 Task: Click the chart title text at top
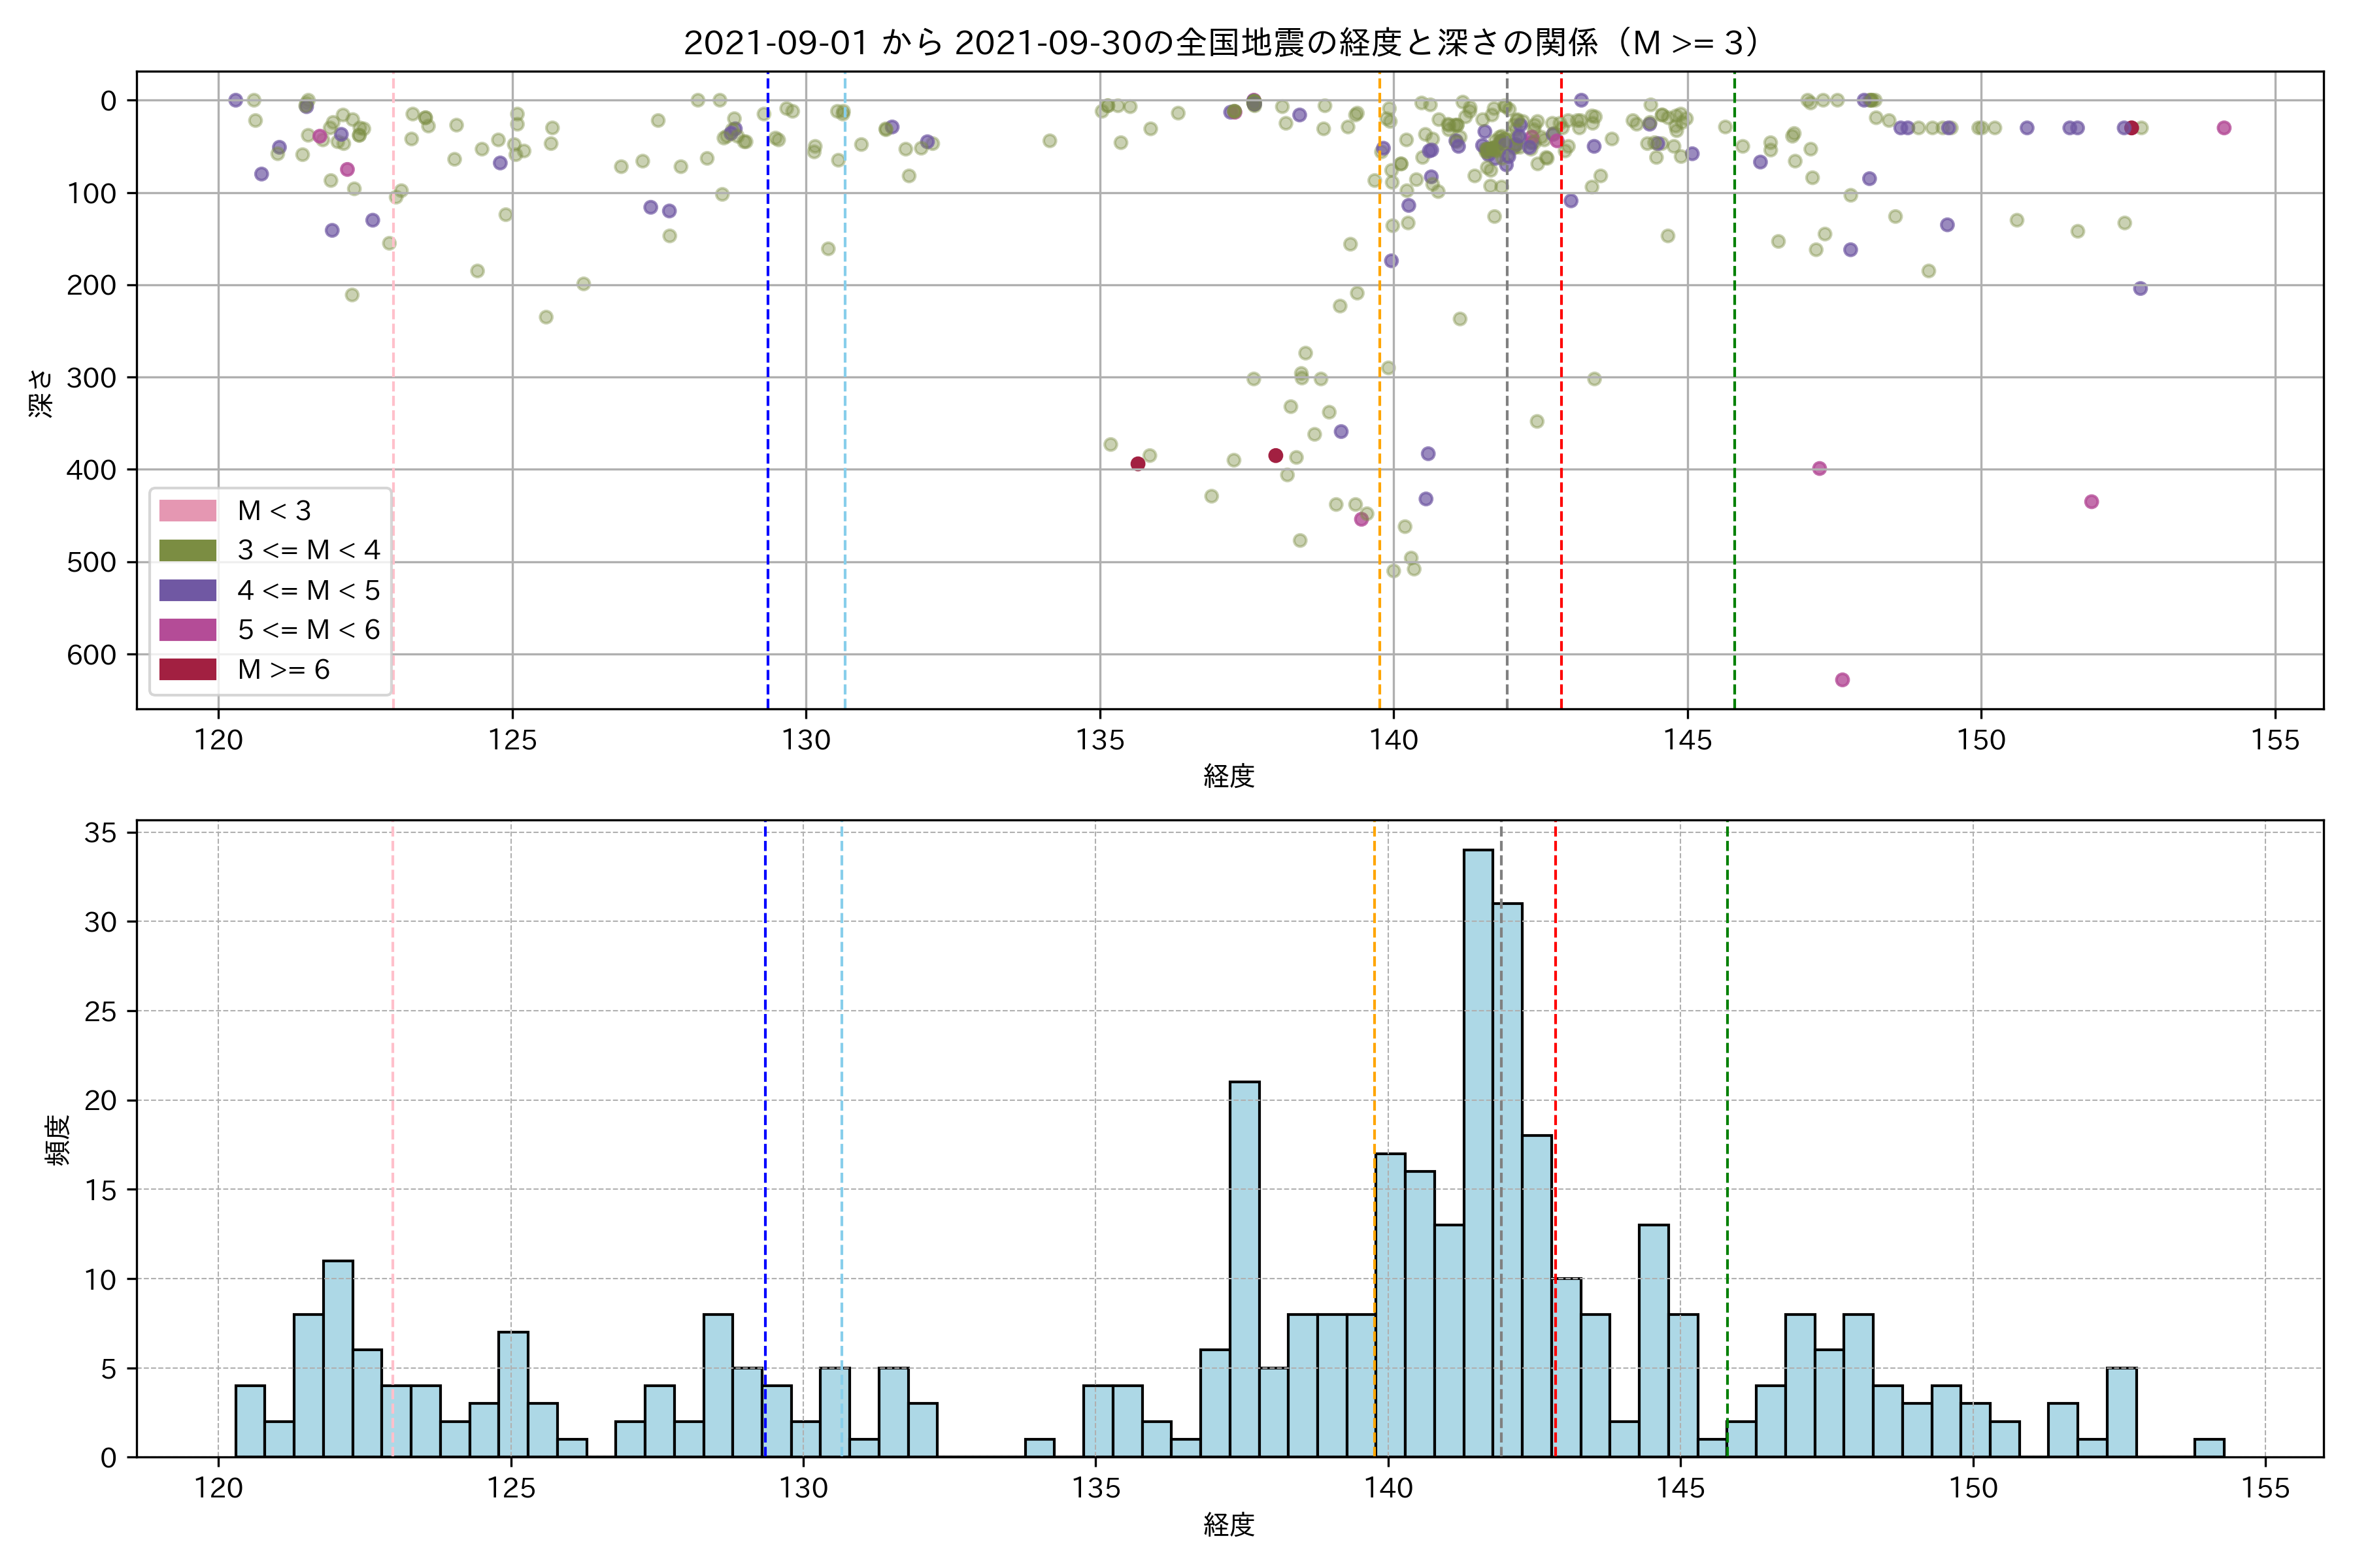(1222, 43)
